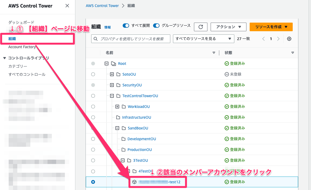This screenshot has height=190, width=311.
Task: Click the SandBoxOU folder icon
Action: tap(124, 128)
